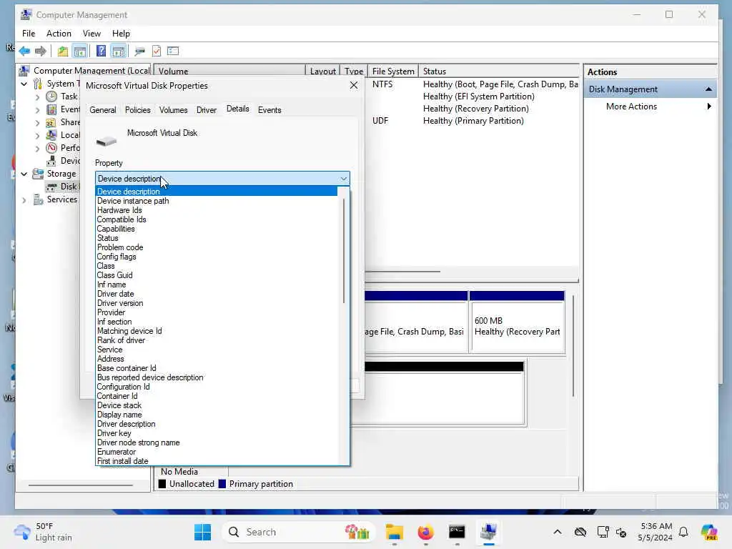Open Firefox from the taskbar
Image resolution: width=732 pixels, height=549 pixels.
click(425, 532)
